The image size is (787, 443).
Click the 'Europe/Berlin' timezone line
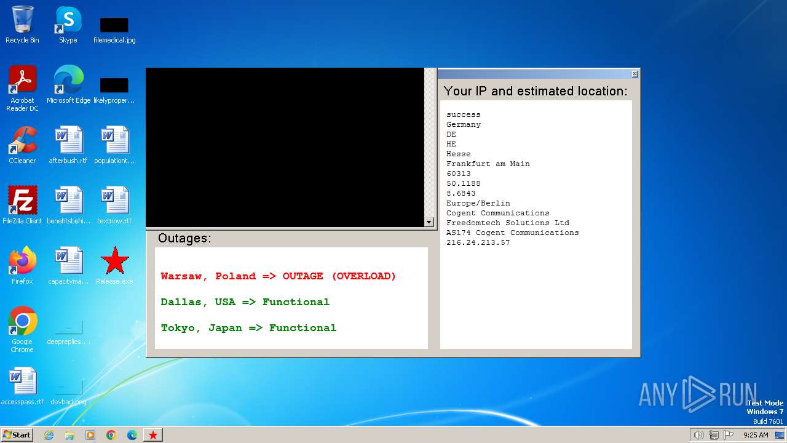[478, 203]
